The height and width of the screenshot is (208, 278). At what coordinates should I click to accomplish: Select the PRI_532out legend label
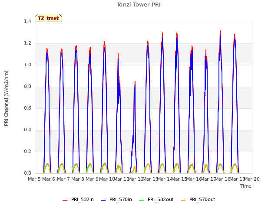pyautogui.click(x=160, y=199)
